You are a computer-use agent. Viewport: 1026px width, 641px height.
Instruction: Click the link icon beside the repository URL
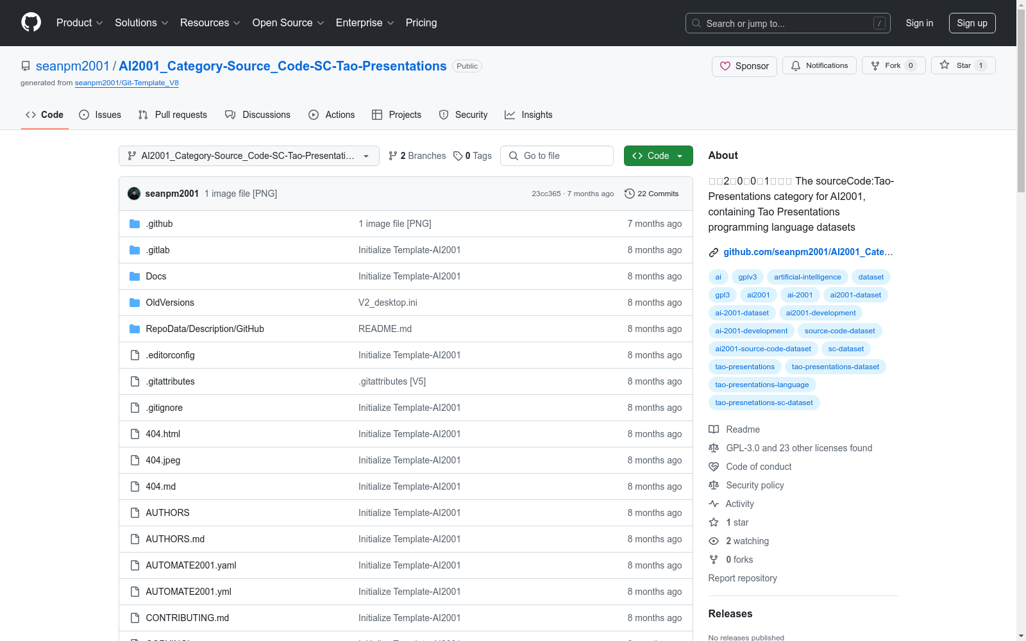coord(714,253)
